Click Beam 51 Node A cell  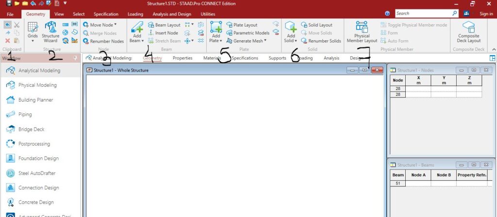point(418,184)
